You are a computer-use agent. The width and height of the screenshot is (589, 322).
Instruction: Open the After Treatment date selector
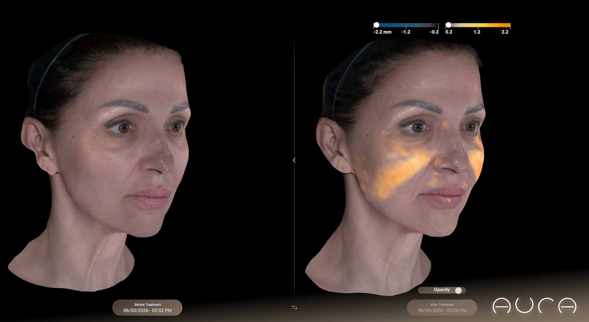tap(442, 308)
